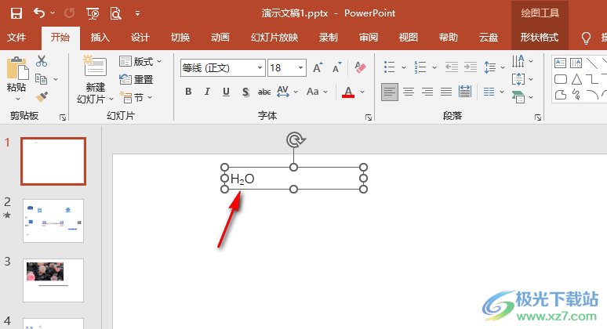Click the 新建幻灯片 icon
This screenshot has width=607, height=329.
pyautogui.click(x=95, y=67)
